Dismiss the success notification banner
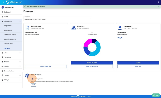161x98 pixels. point(159,7)
